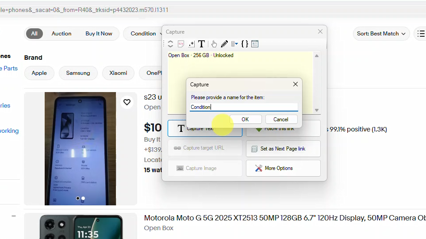Click the up arrow of the preview scrollbar
426x239 pixels.
pos(316,56)
